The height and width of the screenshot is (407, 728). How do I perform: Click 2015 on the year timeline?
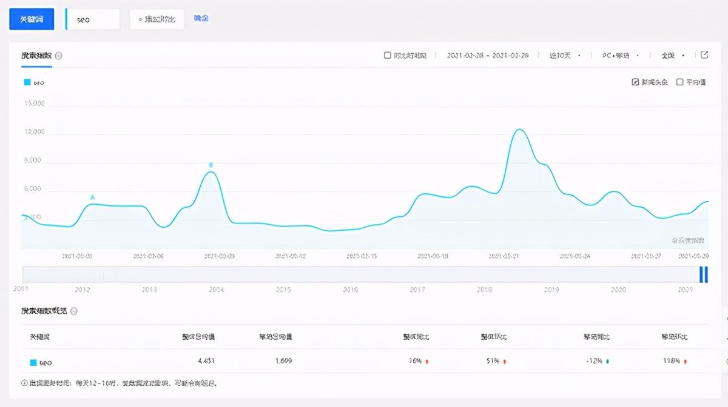[283, 290]
